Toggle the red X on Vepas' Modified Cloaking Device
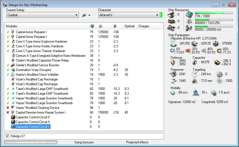The height and width of the screenshot is (147, 239). point(8,108)
